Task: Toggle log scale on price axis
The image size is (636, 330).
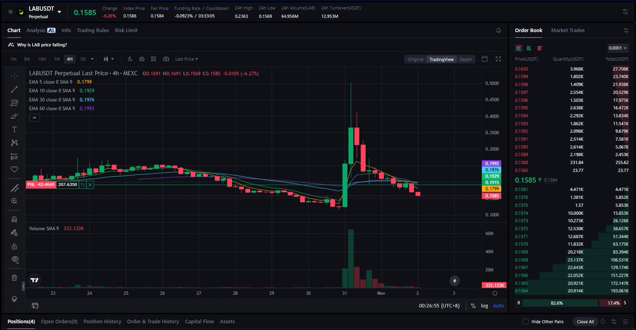Action: pos(484,306)
